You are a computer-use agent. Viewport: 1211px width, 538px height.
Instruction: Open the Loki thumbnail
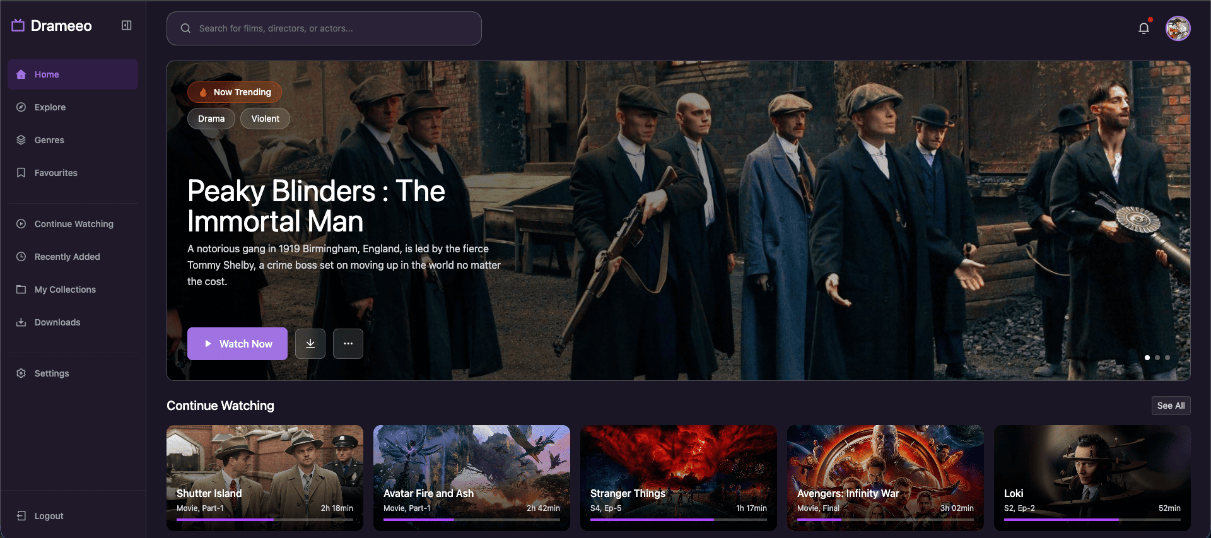[1092, 477]
